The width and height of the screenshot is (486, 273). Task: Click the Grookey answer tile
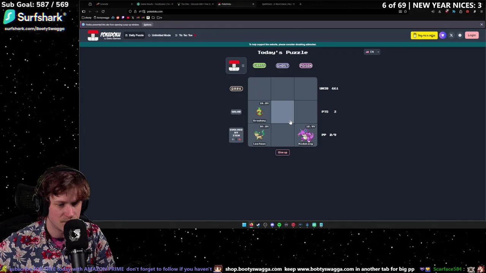point(259,112)
